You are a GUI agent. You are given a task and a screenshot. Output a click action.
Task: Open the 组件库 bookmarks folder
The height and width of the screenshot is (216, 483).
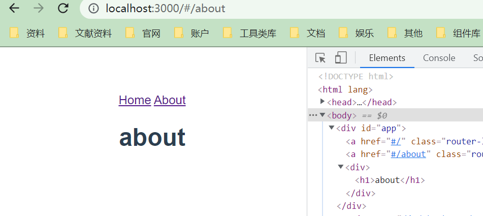pos(458,33)
